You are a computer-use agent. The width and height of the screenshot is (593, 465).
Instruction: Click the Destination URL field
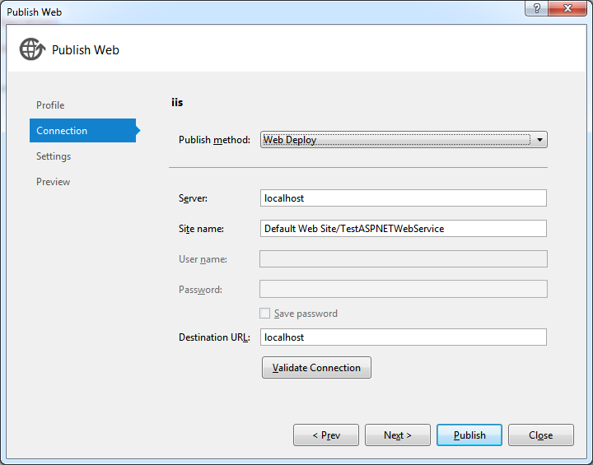tap(403, 337)
